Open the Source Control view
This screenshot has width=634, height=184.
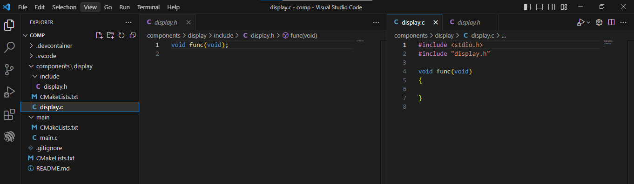(x=9, y=70)
